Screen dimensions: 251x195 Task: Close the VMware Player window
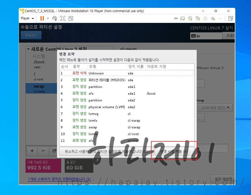coord(228,11)
